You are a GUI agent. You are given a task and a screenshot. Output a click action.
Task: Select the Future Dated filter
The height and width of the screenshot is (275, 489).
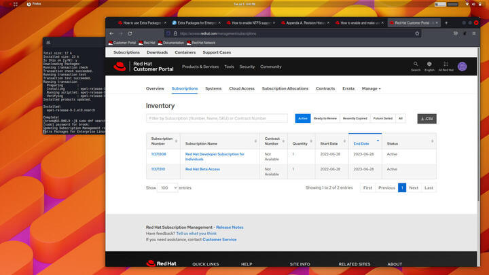(382, 118)
